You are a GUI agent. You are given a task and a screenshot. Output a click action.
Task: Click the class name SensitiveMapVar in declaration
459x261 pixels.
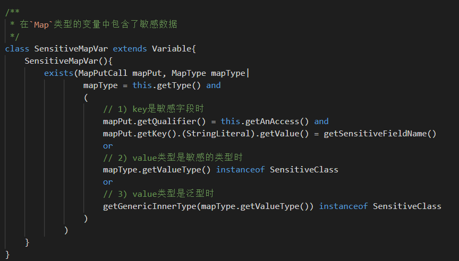coord(71,48)
